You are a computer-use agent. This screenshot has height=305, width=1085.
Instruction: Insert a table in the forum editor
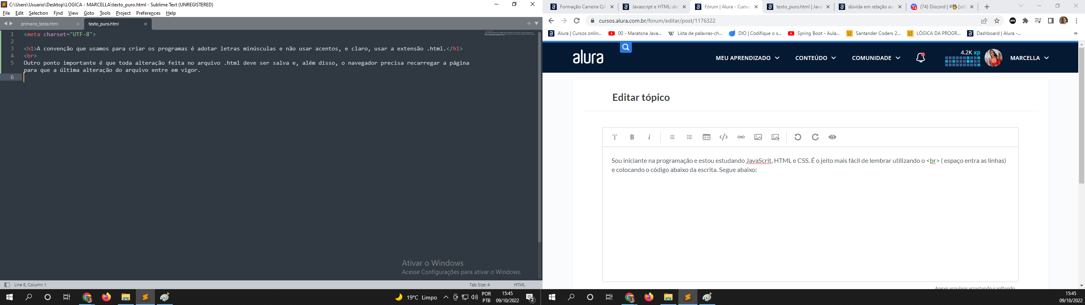pyautogui.click(x=707, y=137)
